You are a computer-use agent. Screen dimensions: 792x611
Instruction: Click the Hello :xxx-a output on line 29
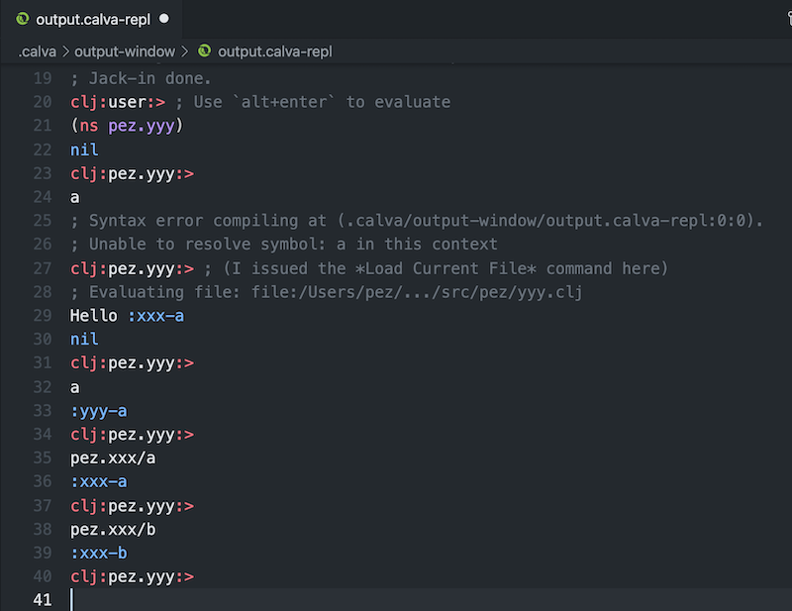click(125, 316)
